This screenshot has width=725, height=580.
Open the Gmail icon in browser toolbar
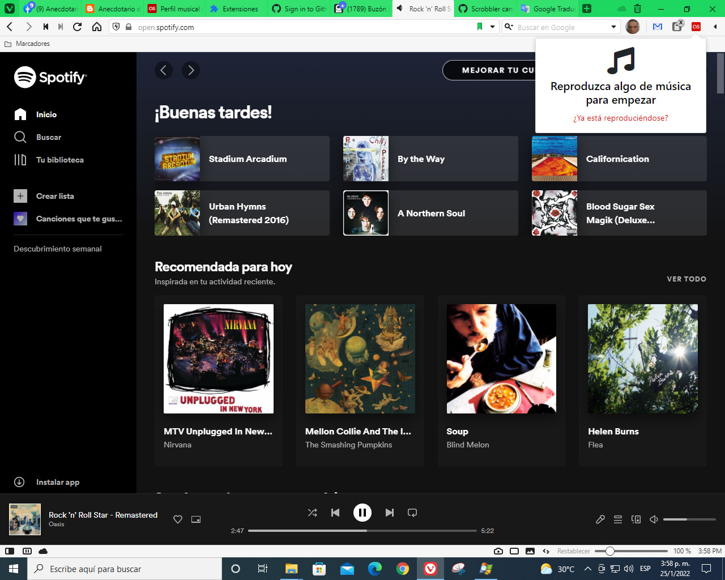[658, 27]
